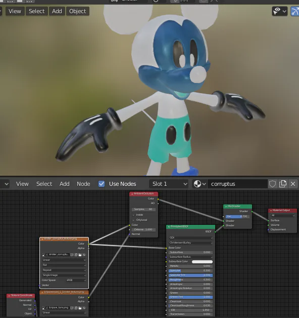Open the sRGB Color Space dropdown
Screen dimensions: 299x318
pos(76,280)
